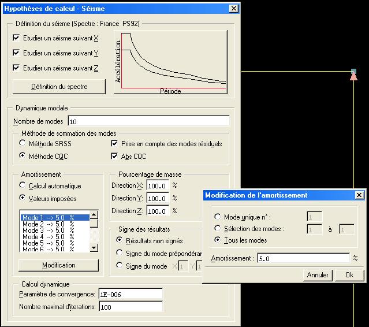The width and height of the screenshot is (369, 327).
Task: Click the Annuler button
Action: tap(318, 275)
